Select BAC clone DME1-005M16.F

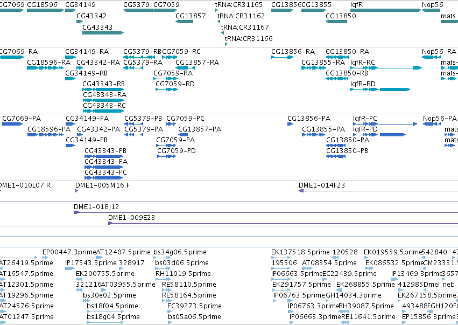(102, 185)
